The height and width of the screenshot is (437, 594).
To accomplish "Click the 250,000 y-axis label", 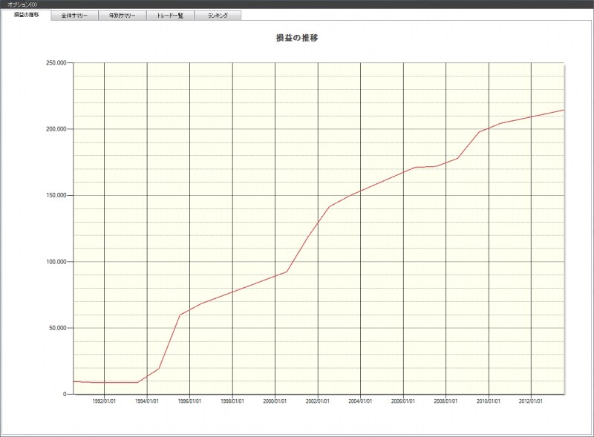I will (56, 63).
